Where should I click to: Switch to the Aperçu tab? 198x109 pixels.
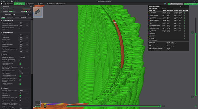pos(19,4)
